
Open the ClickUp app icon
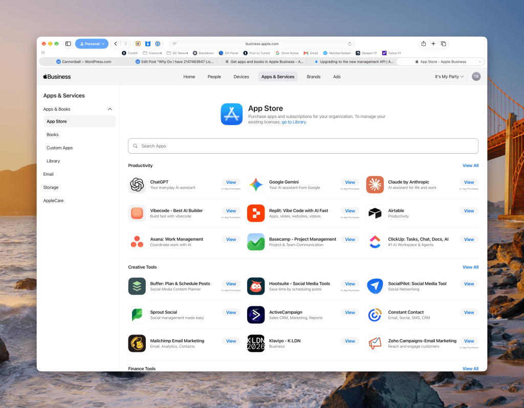point(375,242)
